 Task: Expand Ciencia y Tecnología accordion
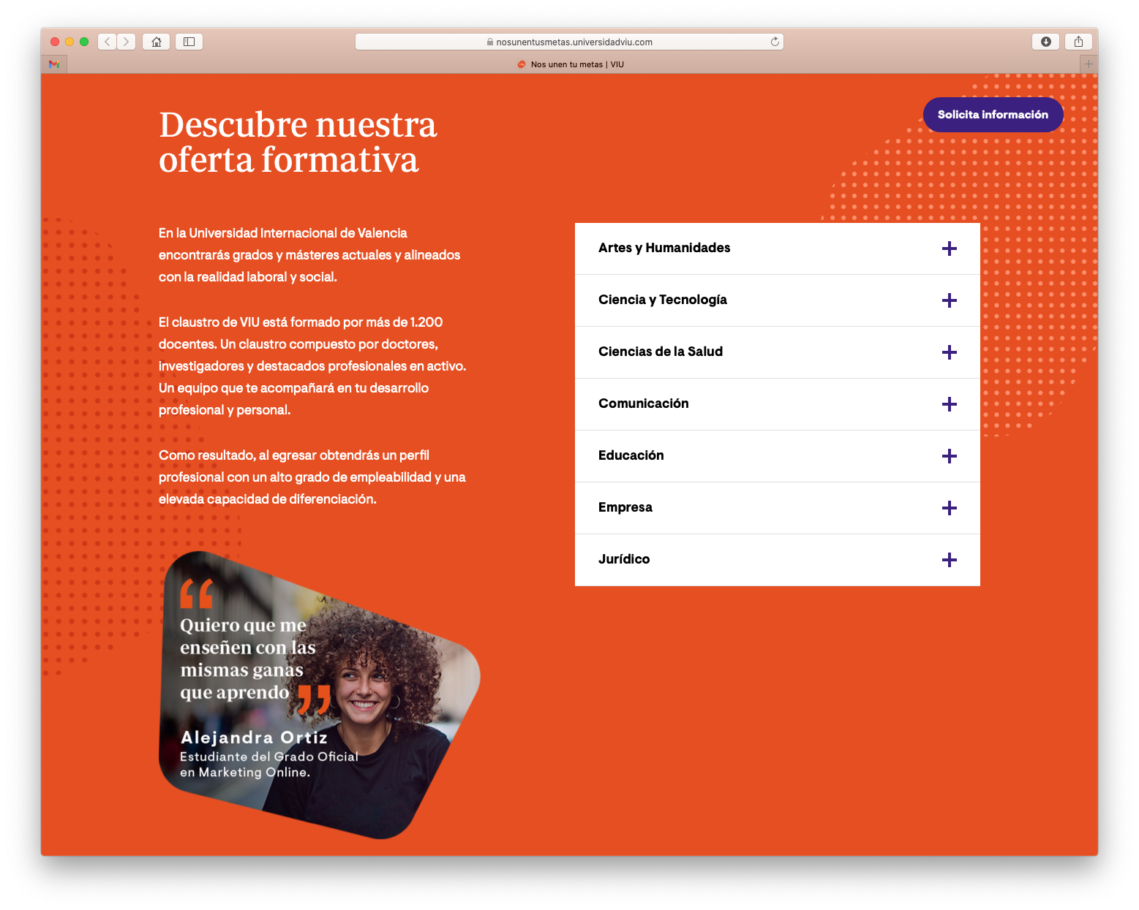[949, 300]
